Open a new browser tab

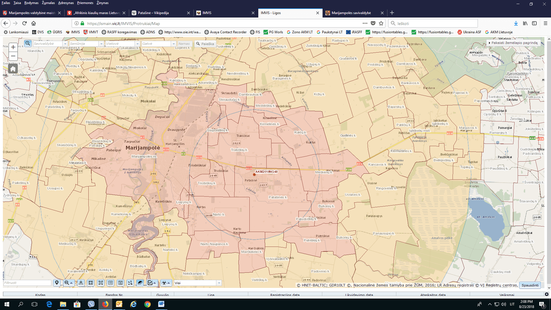392,13
